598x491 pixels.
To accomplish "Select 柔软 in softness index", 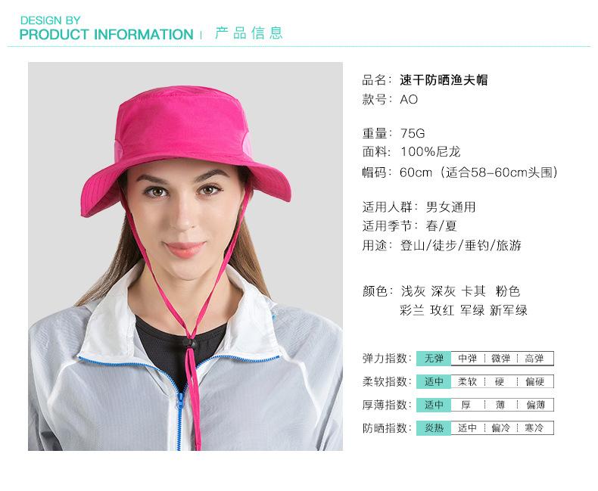I will [x=468, y=381].
